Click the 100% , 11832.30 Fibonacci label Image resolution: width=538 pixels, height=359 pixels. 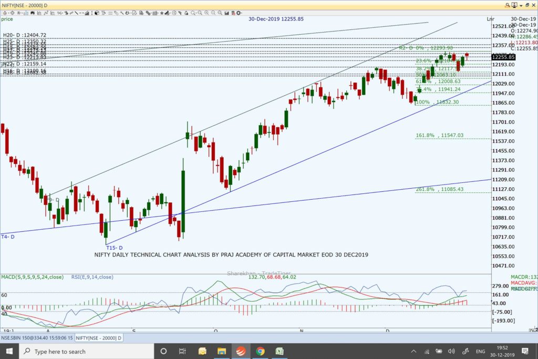(x=437, y=102)
